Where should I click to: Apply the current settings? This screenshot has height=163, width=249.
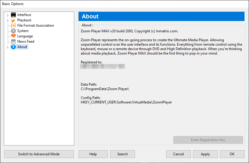coord(205,154)
